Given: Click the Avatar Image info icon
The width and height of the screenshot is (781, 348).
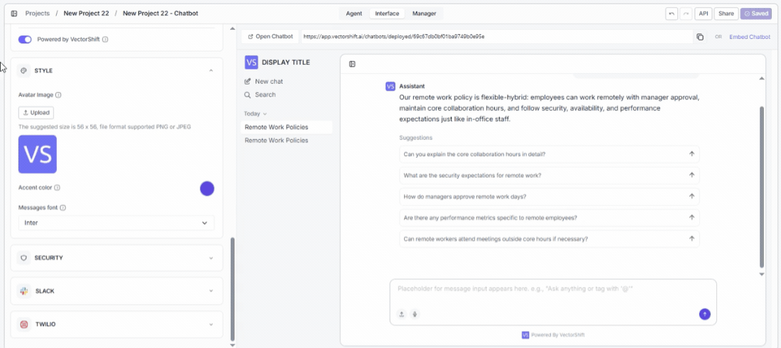Looking at the screenshot, I should (x=58, y=94).
